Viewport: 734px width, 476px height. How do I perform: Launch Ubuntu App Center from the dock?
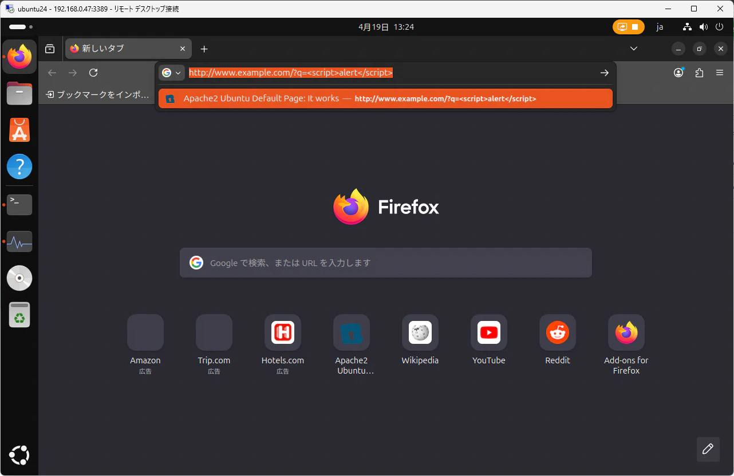pyautogui.click(x=19, y=130)
